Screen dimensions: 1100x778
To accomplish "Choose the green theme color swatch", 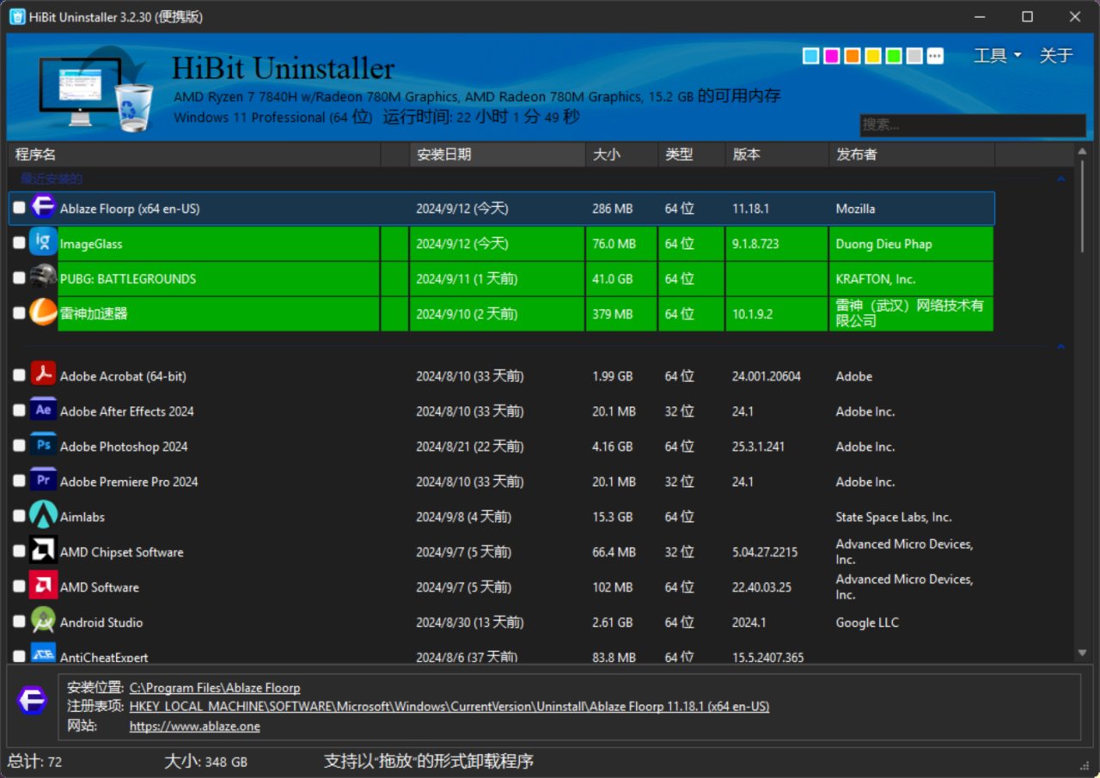I will (894, 56).
